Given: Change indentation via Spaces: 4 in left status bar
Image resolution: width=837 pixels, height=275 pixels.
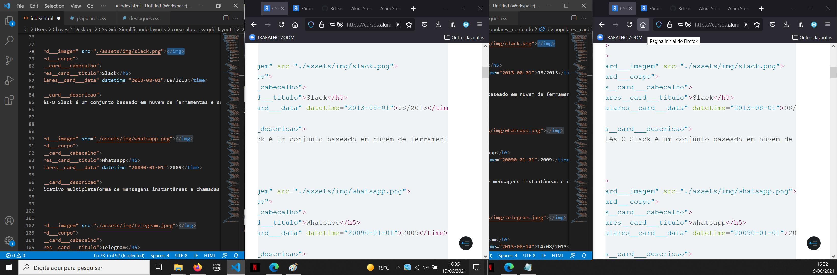Looking at the screenshot, I should pos(159,255).
